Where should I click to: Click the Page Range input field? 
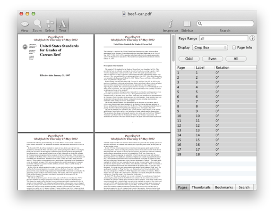tap(223, 38)
